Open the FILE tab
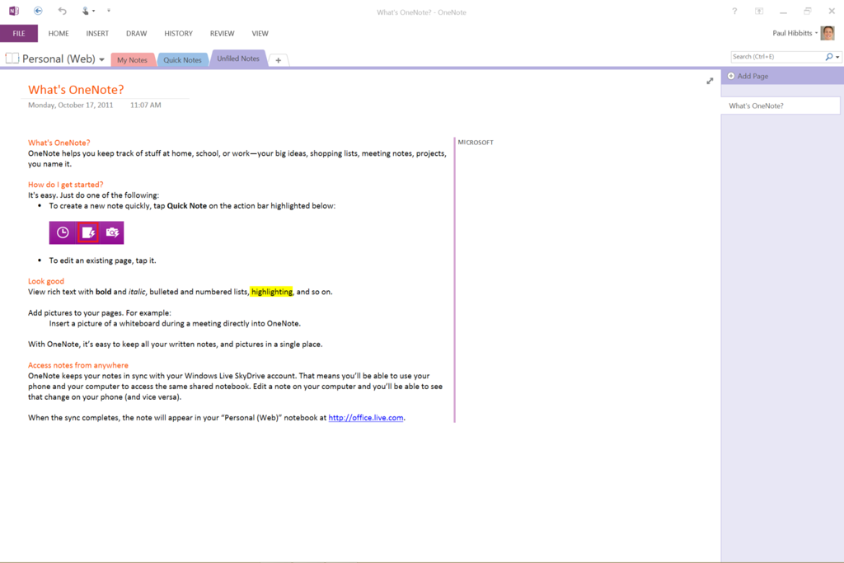844x563 pixels. (x=19, y=33)
